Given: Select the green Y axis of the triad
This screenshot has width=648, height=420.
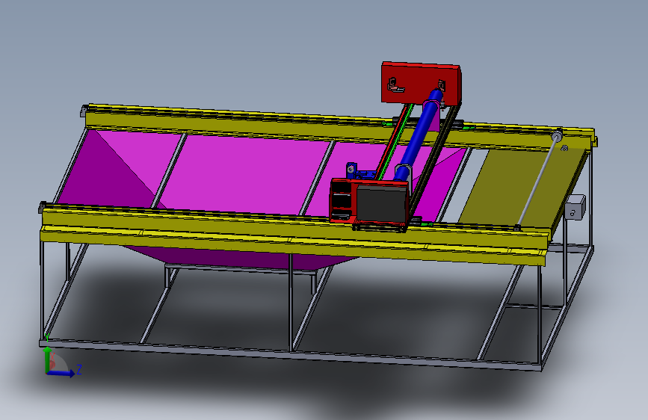Looking at the screenshot, I should [x=47, y=359].
